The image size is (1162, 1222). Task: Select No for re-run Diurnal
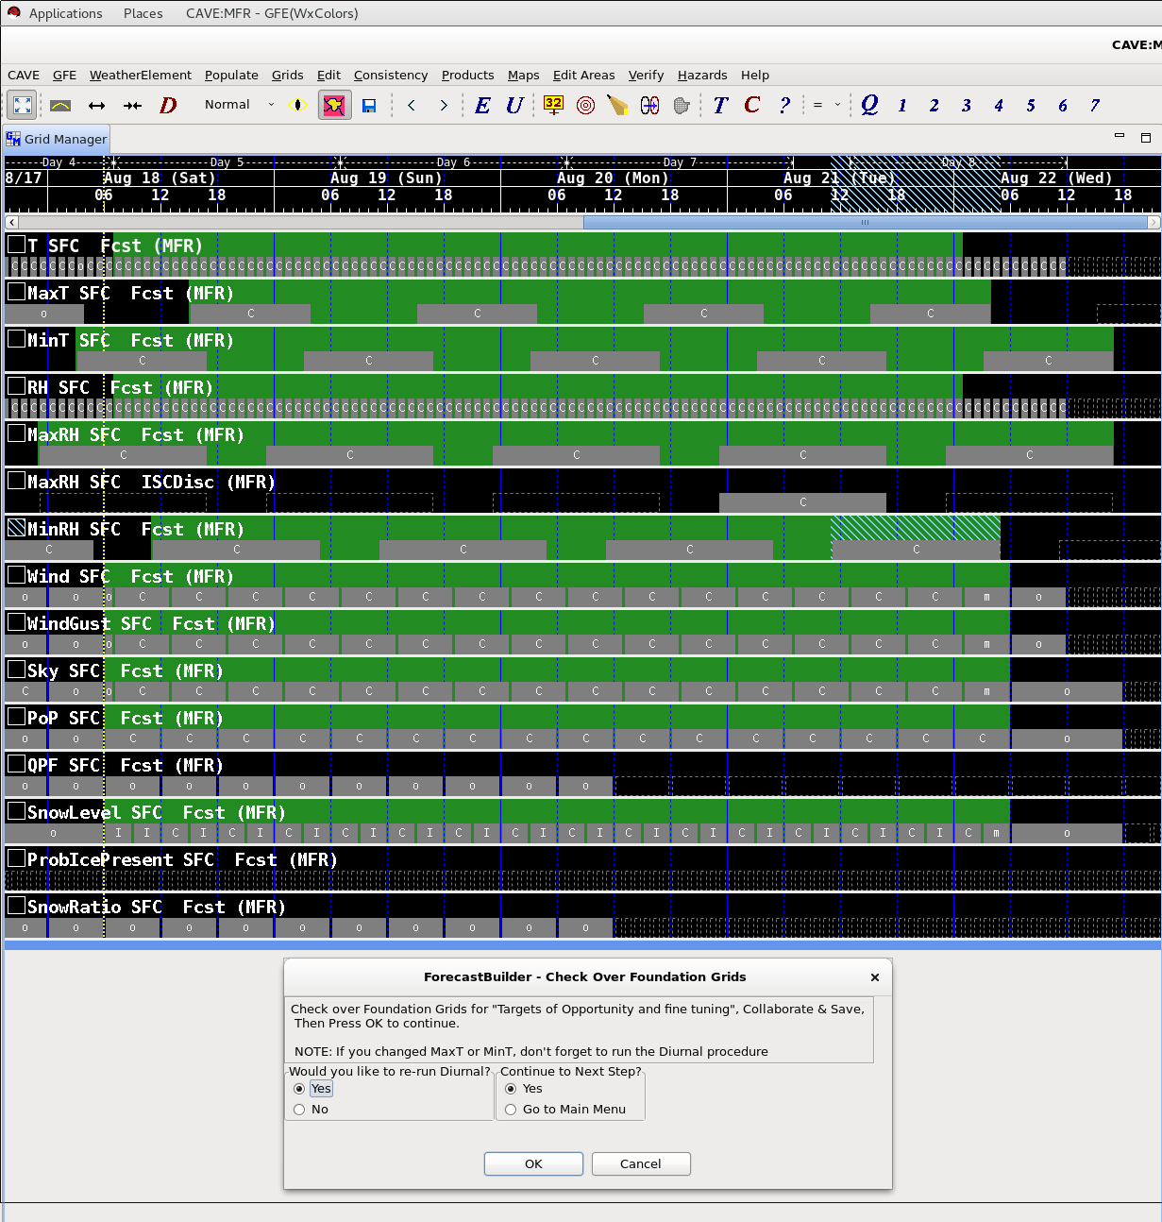point(299,1110)
